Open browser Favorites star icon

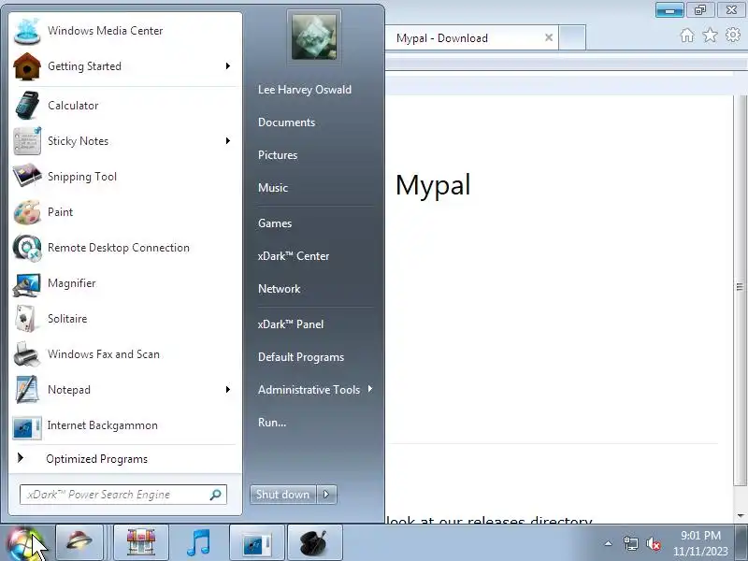click(x=710, y=36)
